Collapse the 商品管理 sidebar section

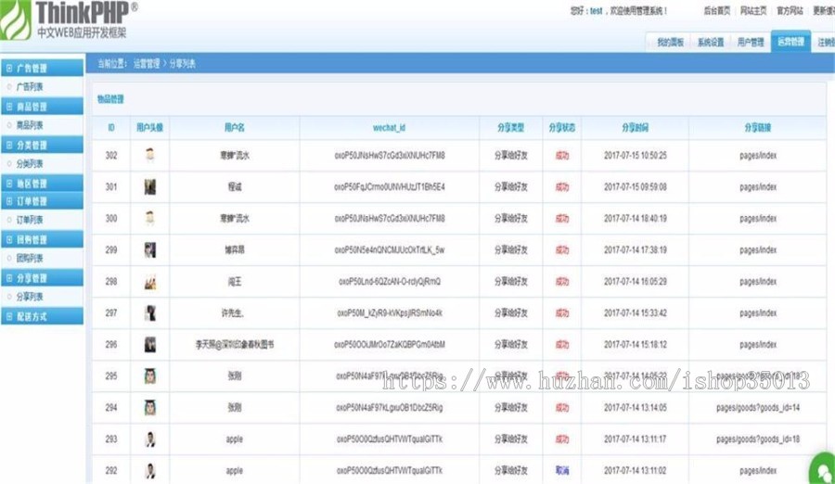tap(42, 107)
